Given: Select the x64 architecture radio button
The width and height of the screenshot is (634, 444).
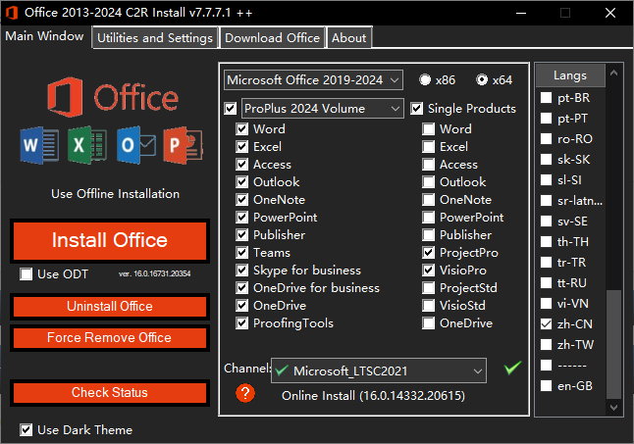Looking at the screenshot, I should click(x=482, y=80).
